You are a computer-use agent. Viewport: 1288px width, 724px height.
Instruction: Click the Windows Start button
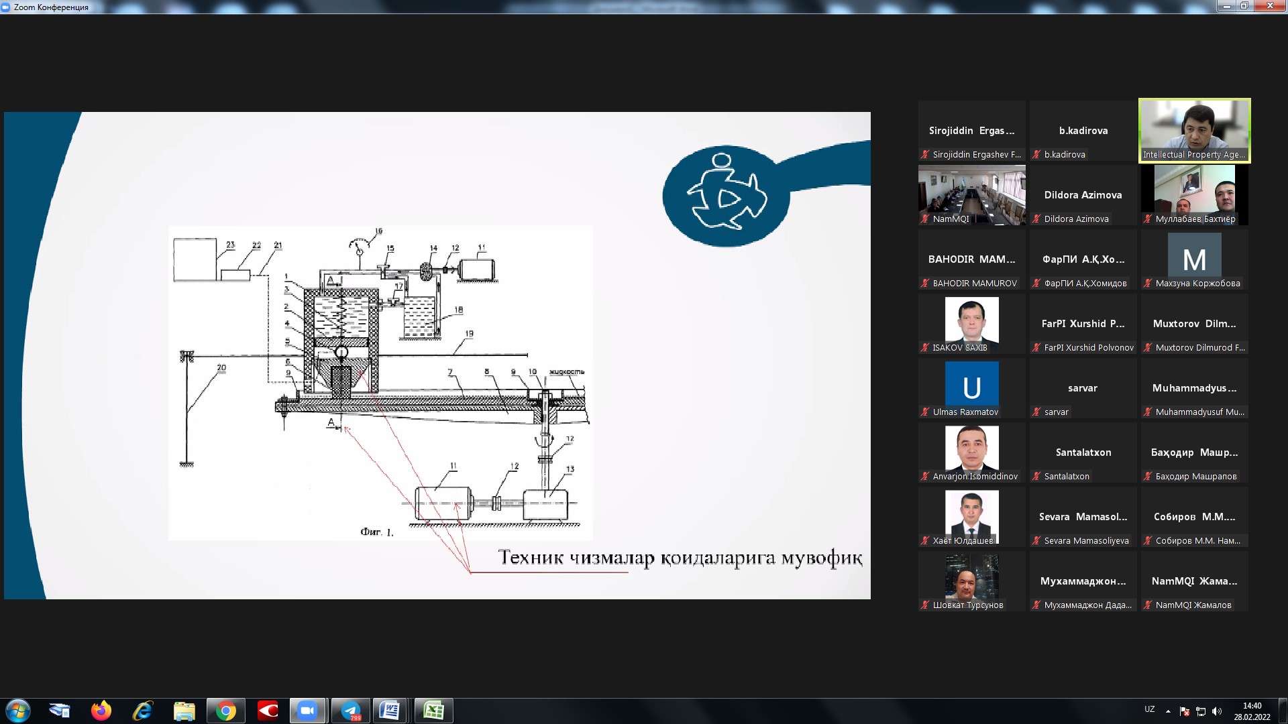tap(18, 711)
